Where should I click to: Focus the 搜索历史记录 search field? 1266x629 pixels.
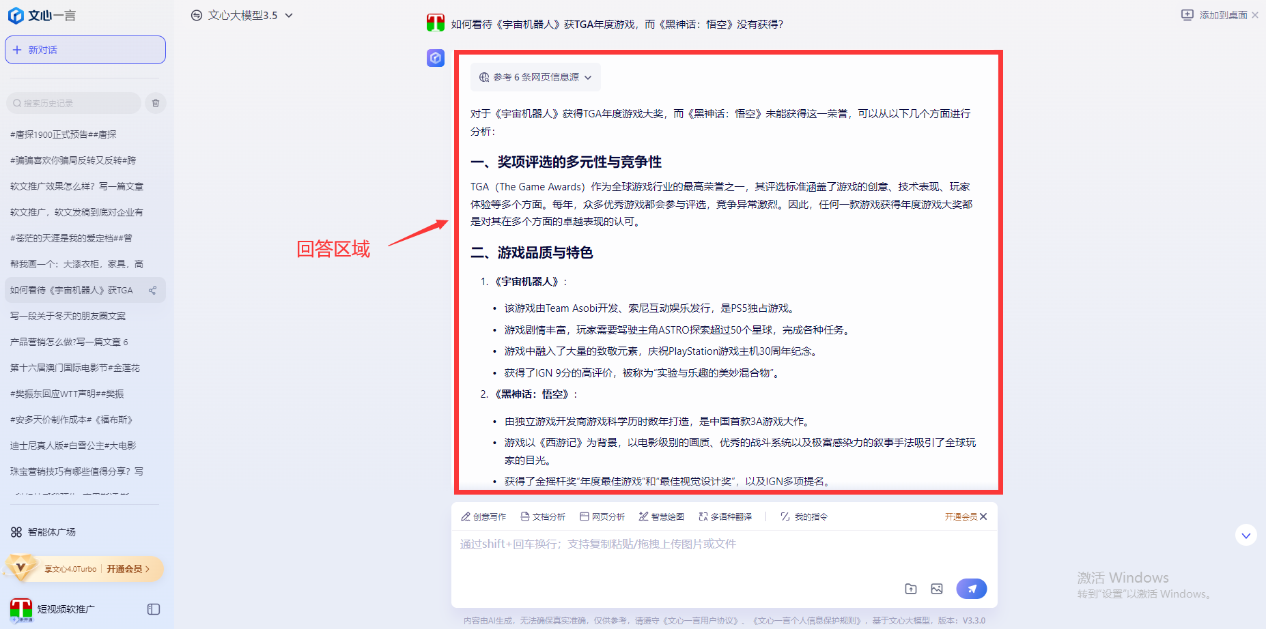click(x=74, y=103)
